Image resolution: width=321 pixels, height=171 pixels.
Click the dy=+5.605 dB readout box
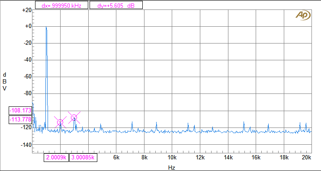(x=116, y=5)
